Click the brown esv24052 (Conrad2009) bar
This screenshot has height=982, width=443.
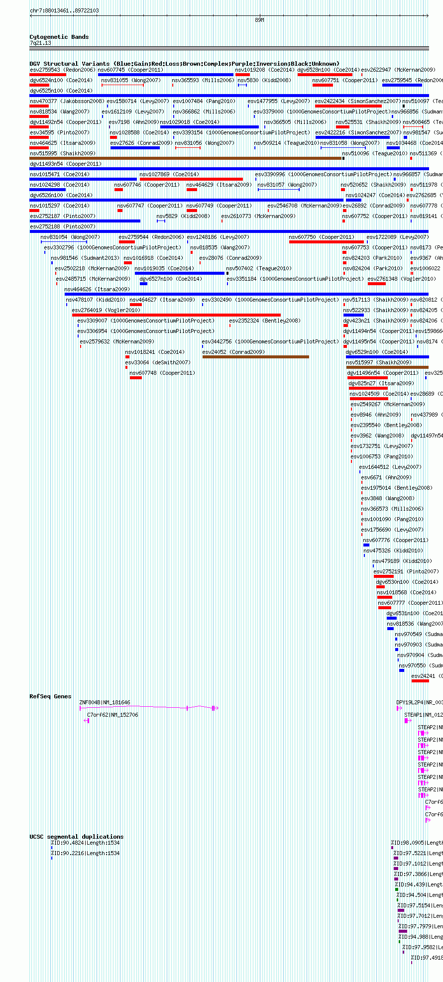(x=256, y=357)
